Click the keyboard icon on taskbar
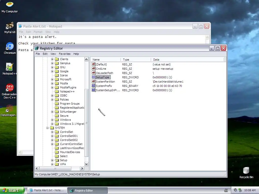This screenshot has width=259, height=194. (x=226, y=190)
